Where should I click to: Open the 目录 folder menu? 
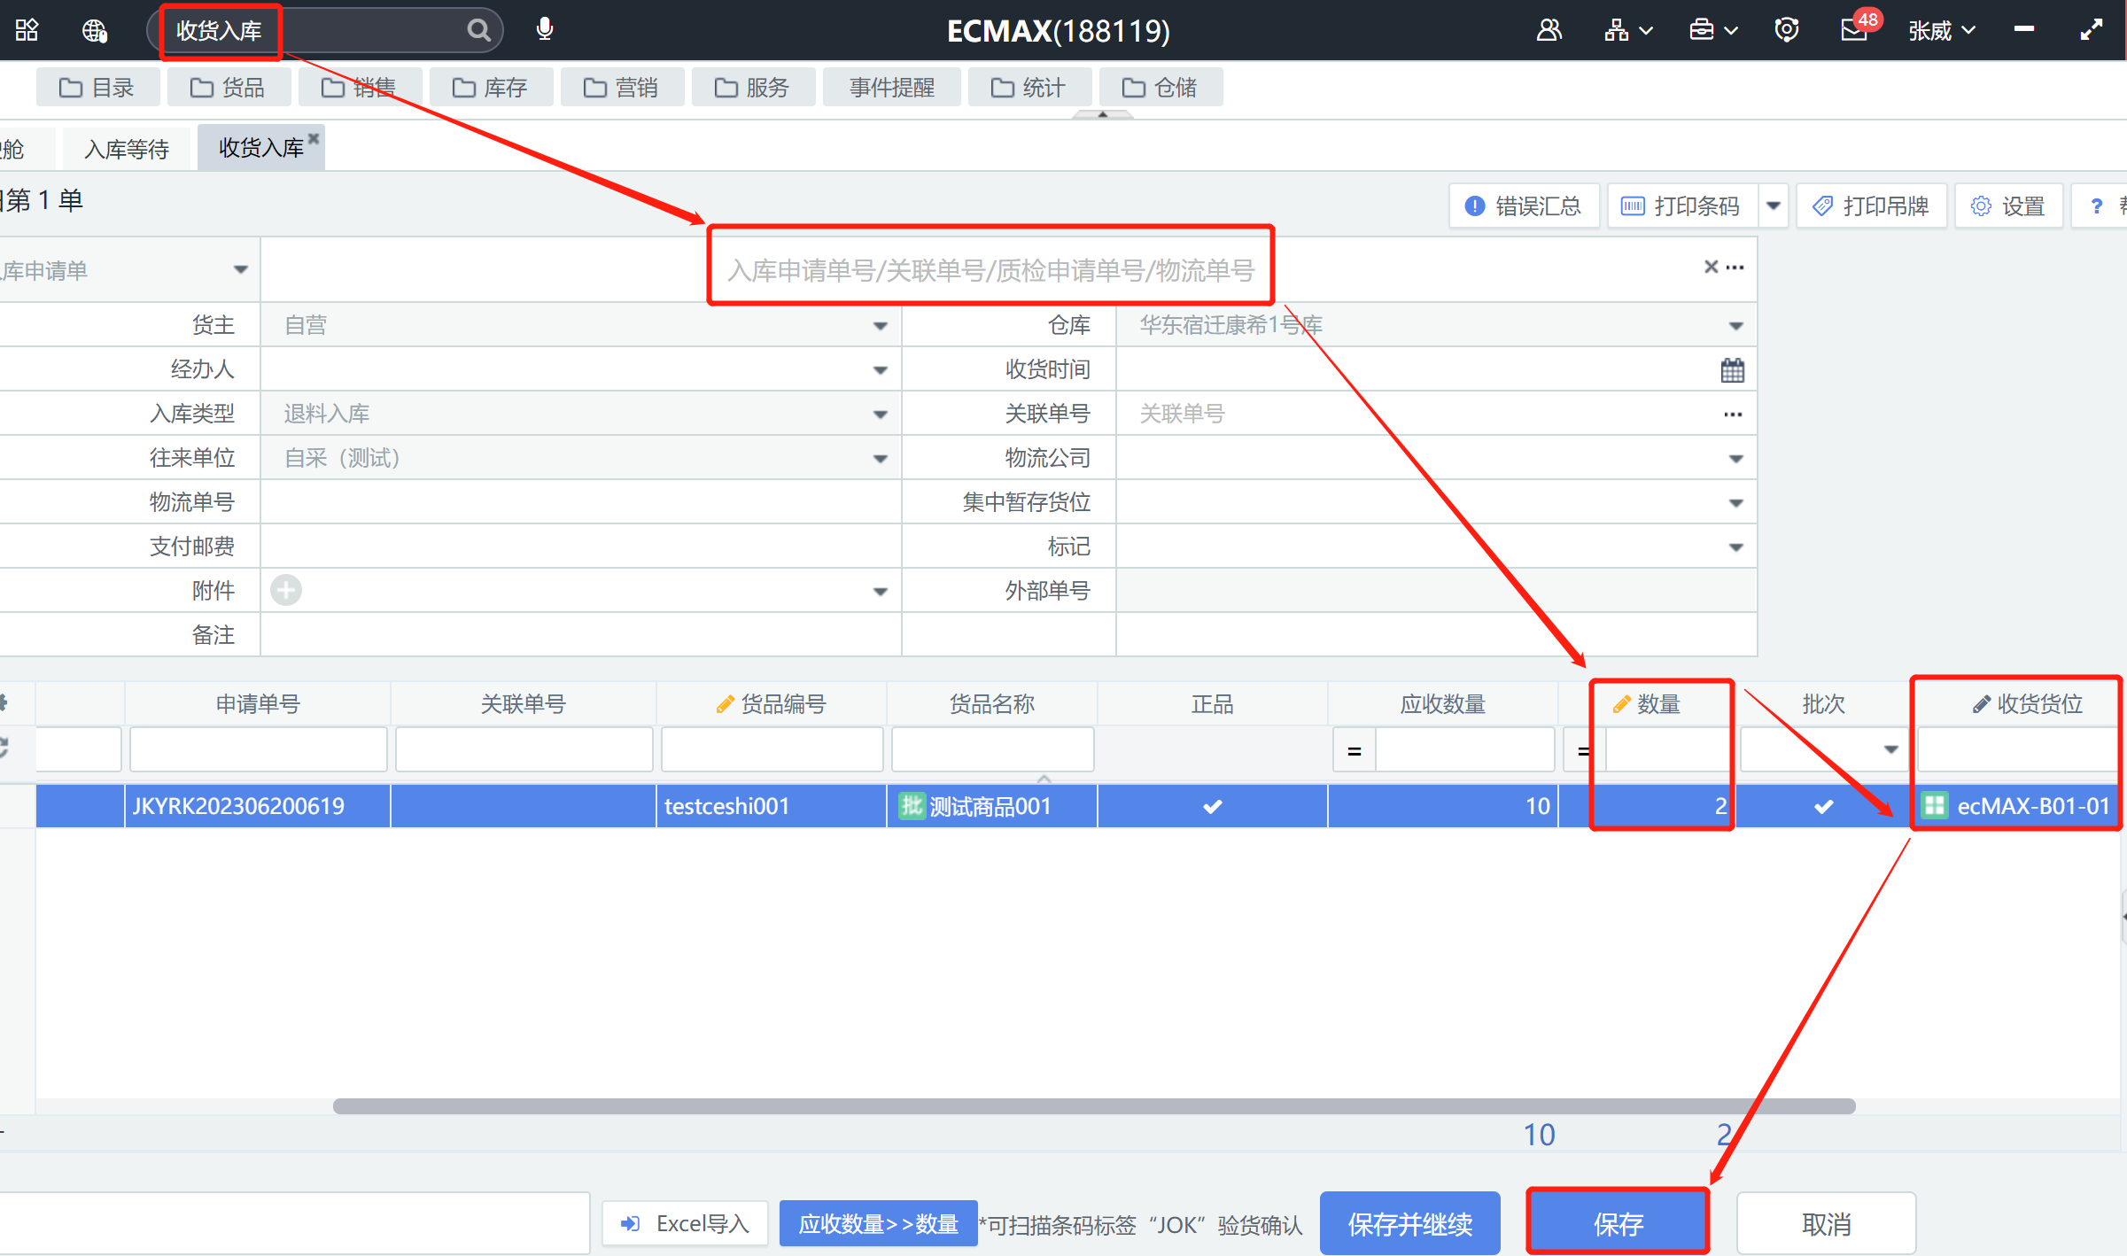[97, 87]
